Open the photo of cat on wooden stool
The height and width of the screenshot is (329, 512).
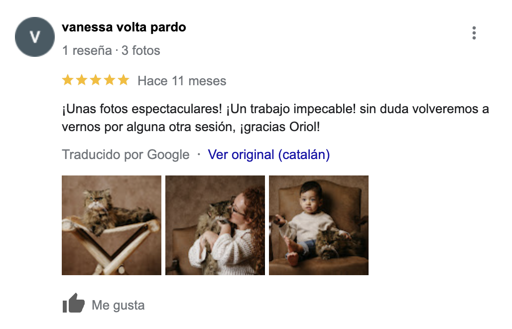pos(112,225)
